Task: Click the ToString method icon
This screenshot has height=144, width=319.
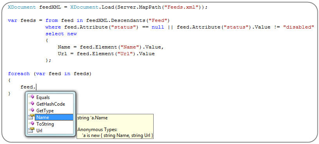Action: [x=31, y=124]
